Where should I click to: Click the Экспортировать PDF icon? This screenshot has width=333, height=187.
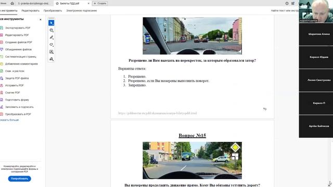(x=2, y=28)
